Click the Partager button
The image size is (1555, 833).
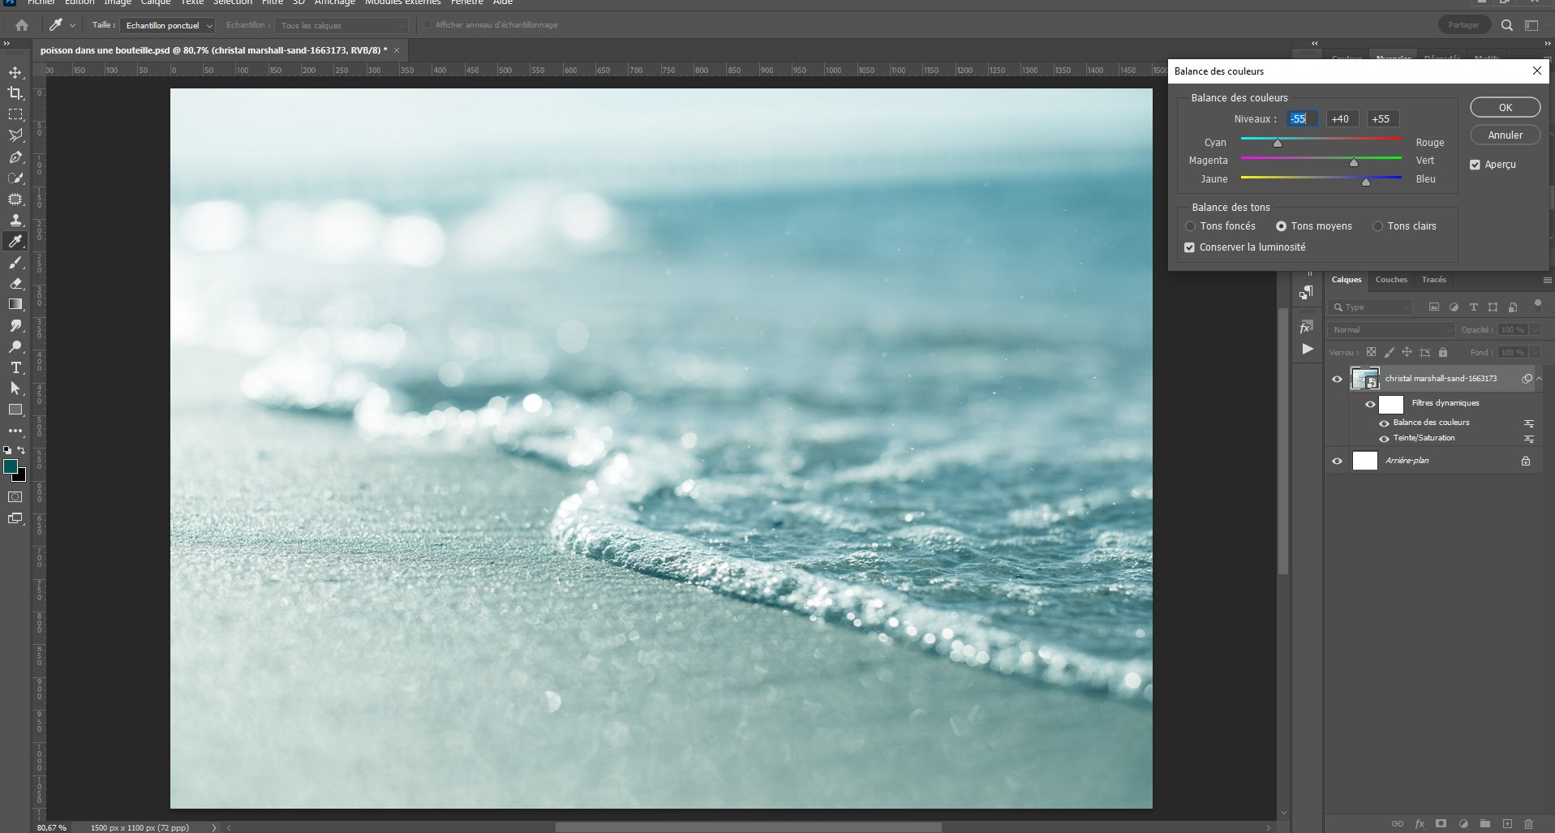(x=1463, y=25)
